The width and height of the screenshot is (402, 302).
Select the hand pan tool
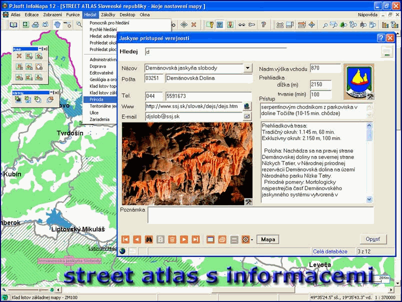57,24
